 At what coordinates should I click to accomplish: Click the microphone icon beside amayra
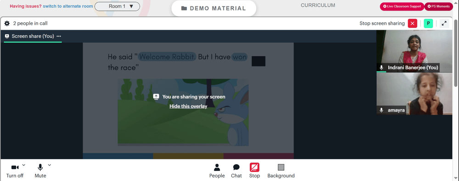coord(381,110)
